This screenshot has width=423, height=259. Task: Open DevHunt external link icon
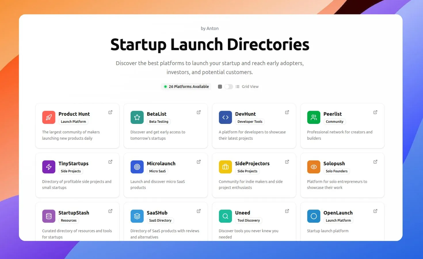click(x=287, y=112)
